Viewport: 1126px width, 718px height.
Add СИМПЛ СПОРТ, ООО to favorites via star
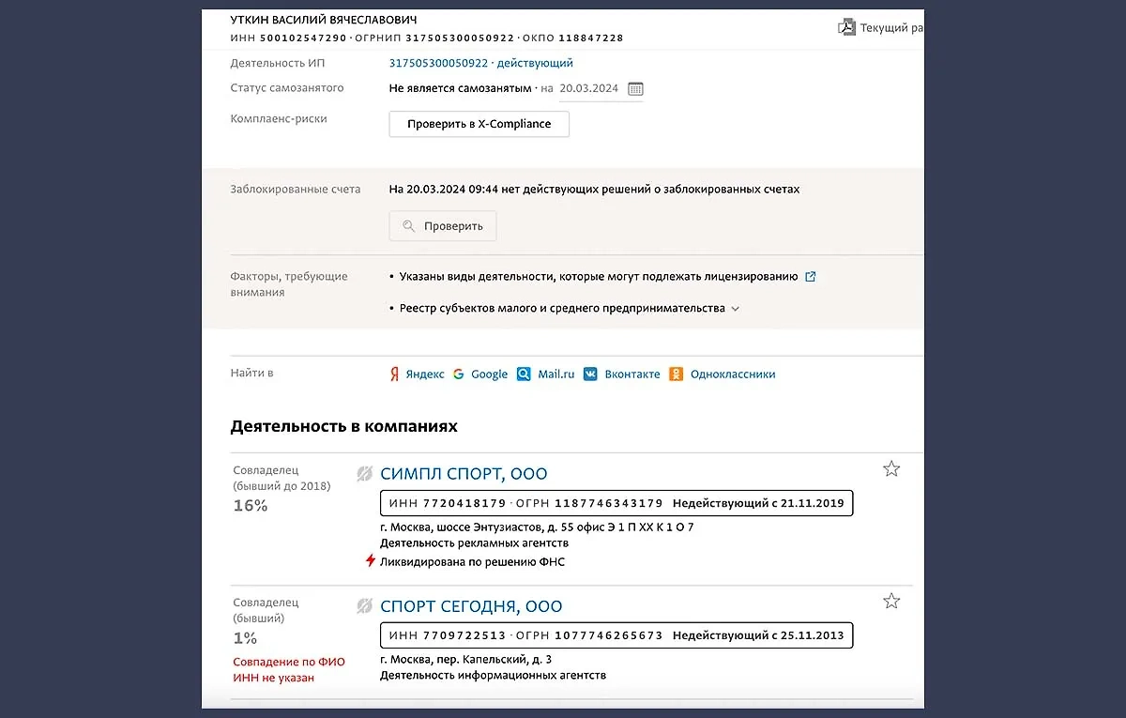[x=890, y=467]
